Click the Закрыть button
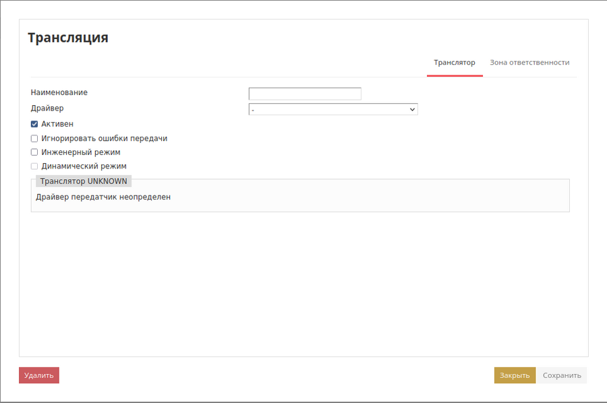This screenshot has height=403, width=607. (515, 375)
